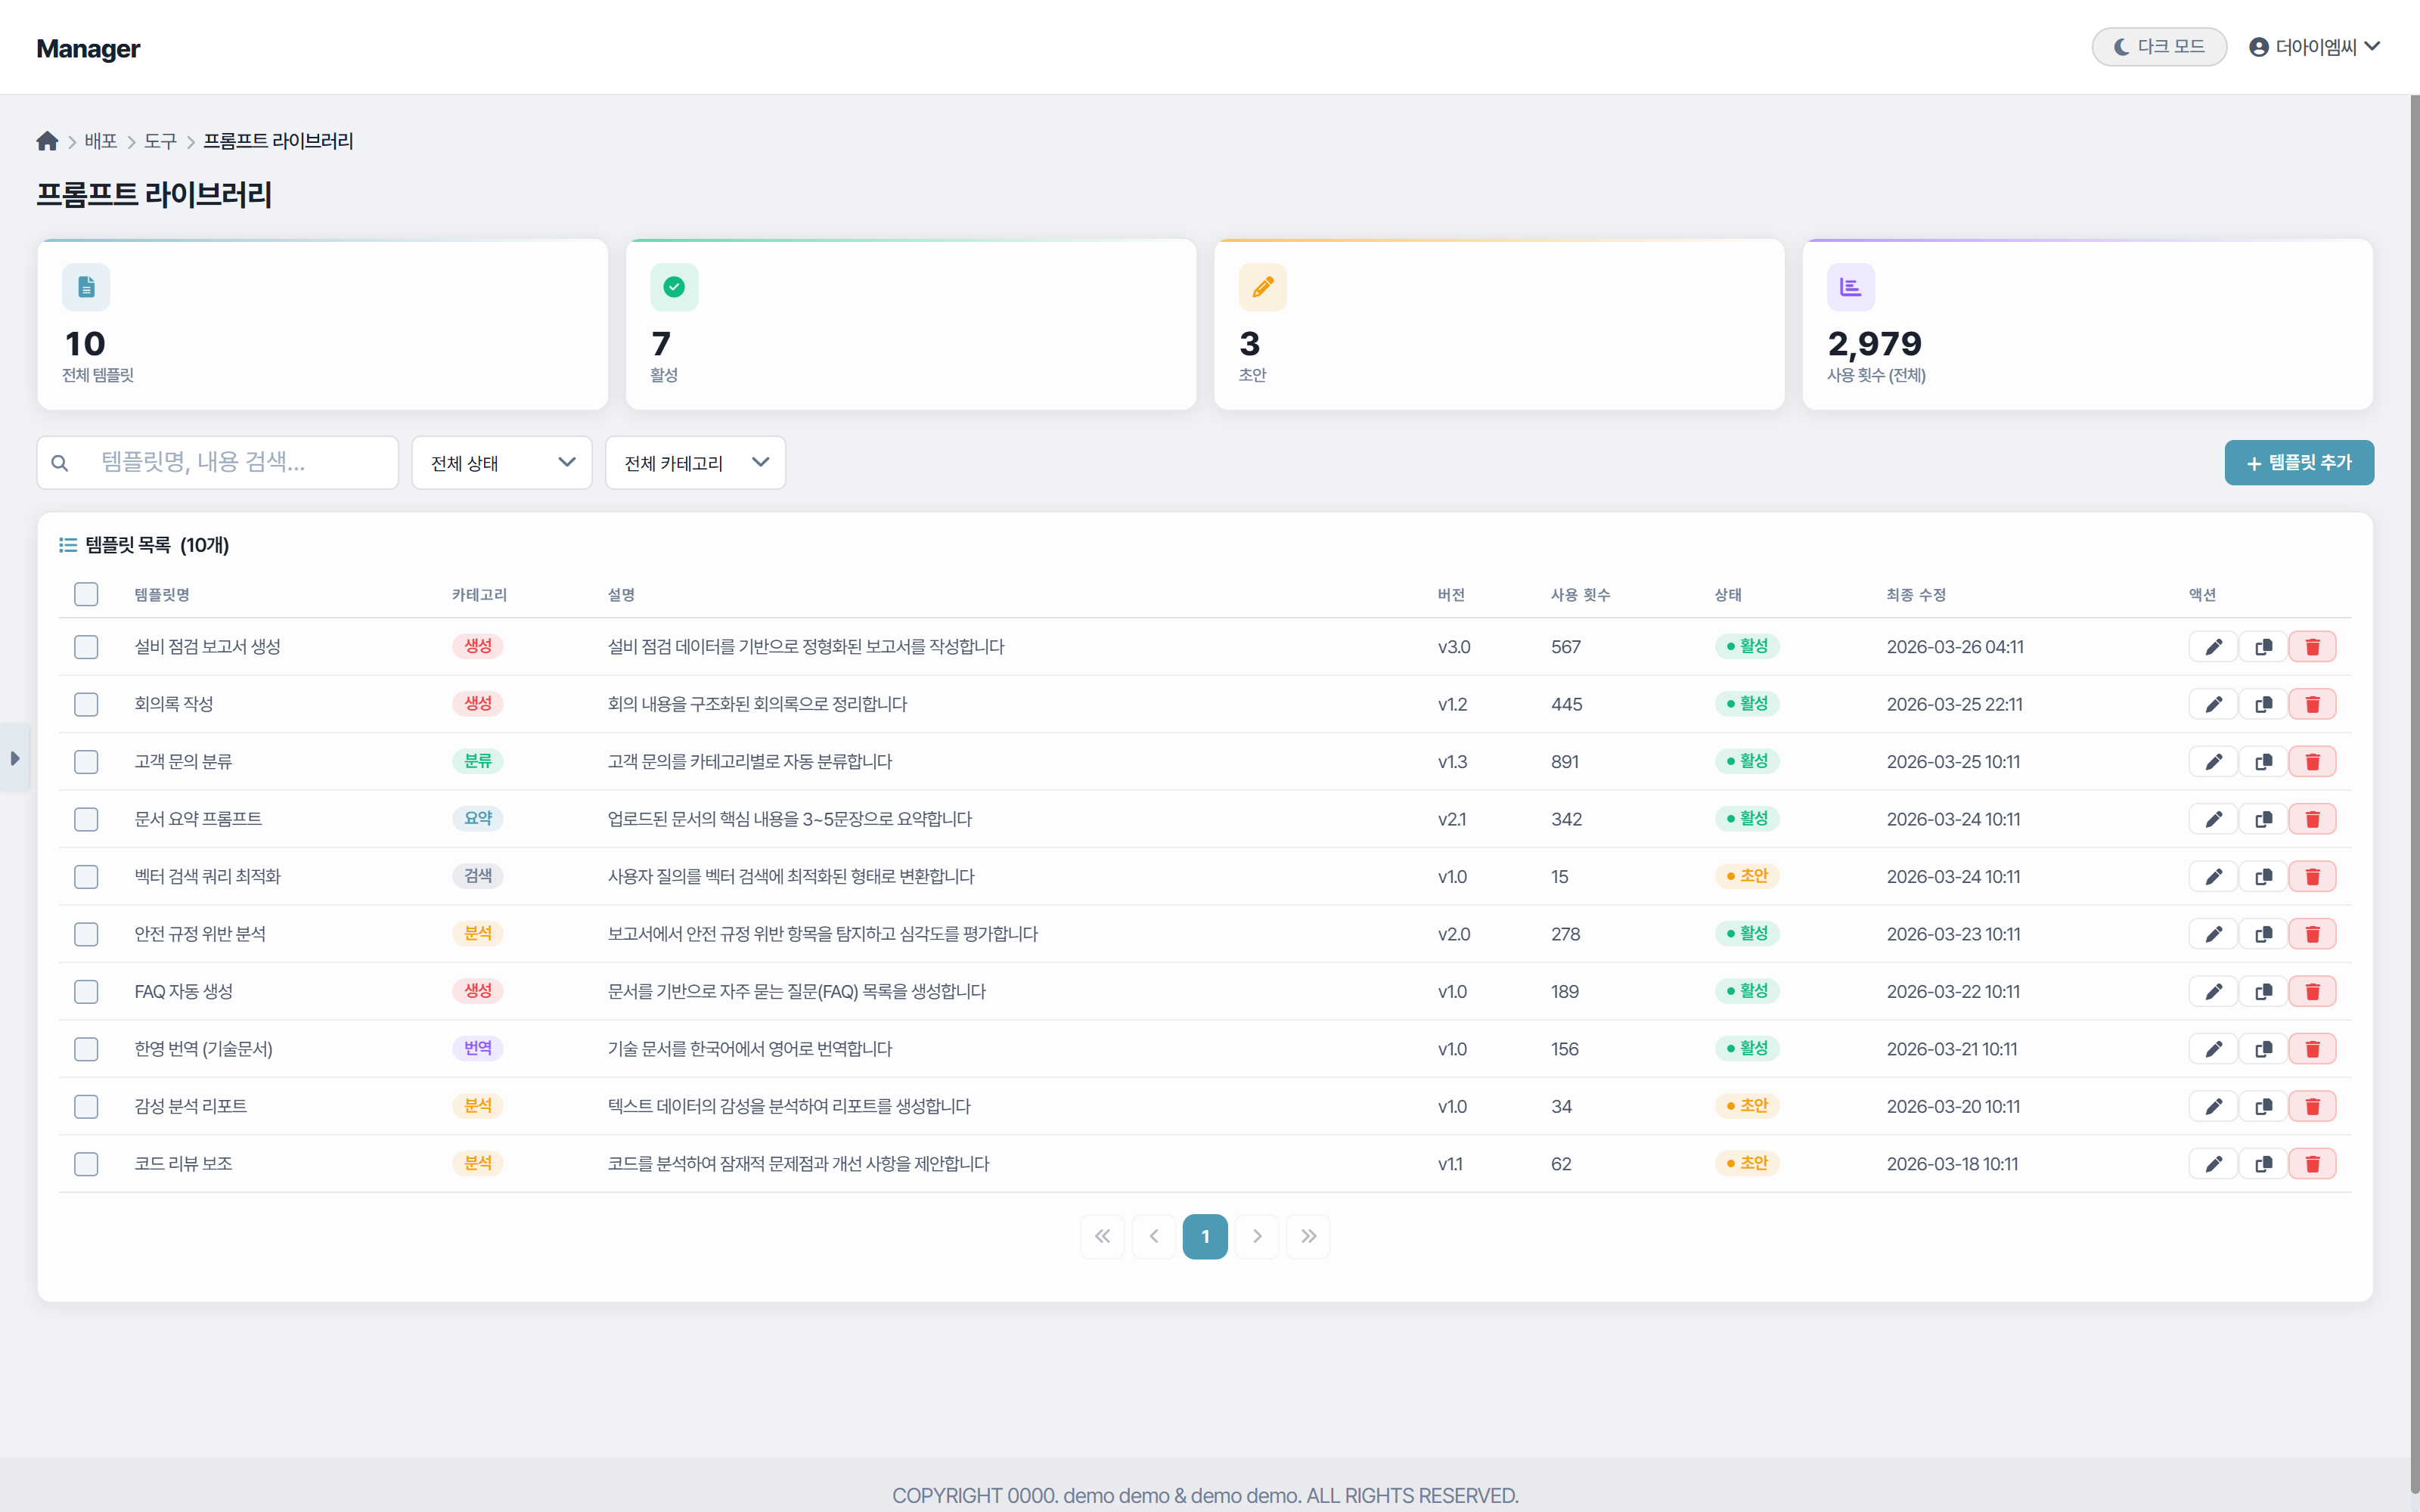
Task: Duplicate the 회의록 작성 template
Action: coord(2263,704)
